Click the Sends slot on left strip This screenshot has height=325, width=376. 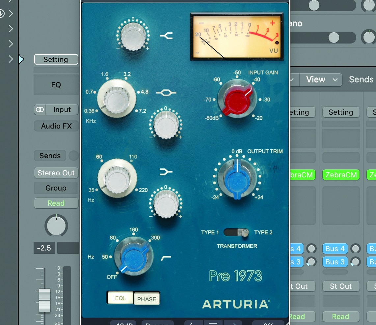50,156
